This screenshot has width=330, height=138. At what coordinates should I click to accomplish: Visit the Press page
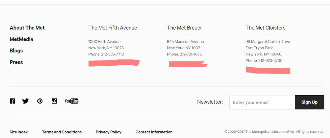click(x=16, y=62)
